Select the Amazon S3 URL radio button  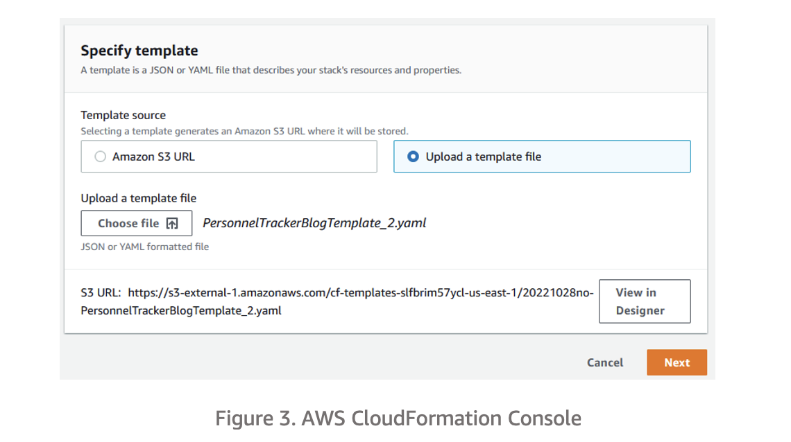(x=101, y=157)
